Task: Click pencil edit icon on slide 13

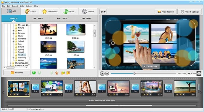Action: (181, 95)
